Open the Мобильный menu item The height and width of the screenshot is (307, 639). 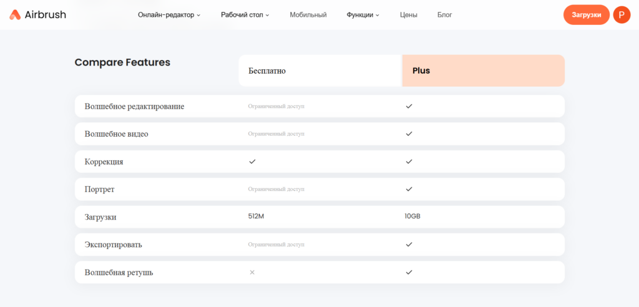308,15
